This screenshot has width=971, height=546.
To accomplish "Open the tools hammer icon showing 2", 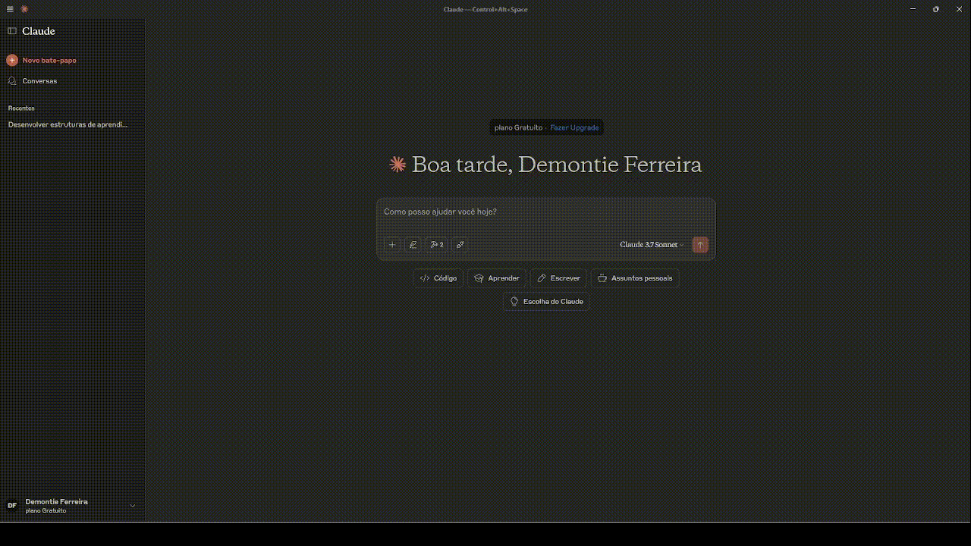I will 437,244.
